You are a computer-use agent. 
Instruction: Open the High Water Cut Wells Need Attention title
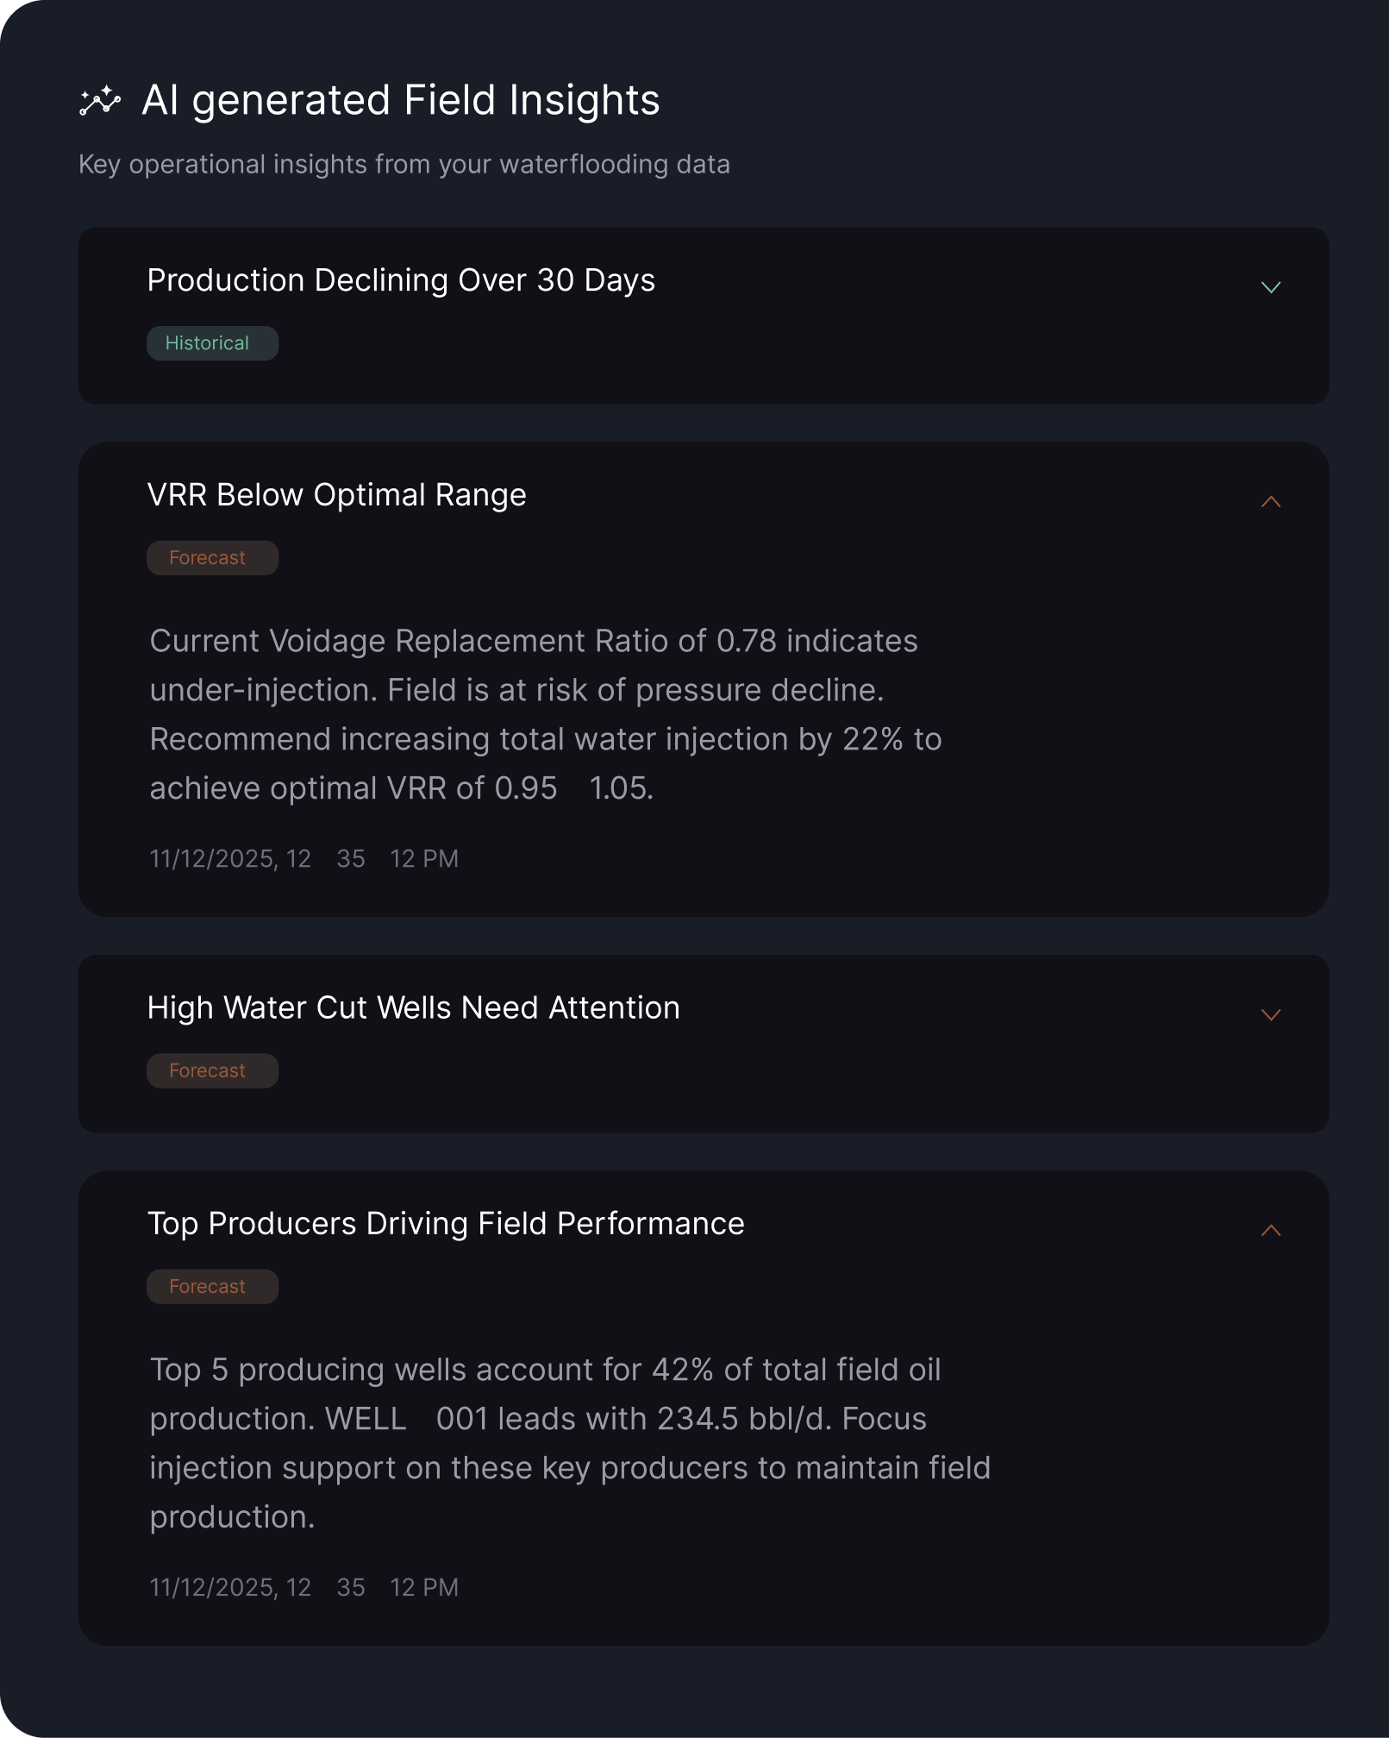(413, 1008)
